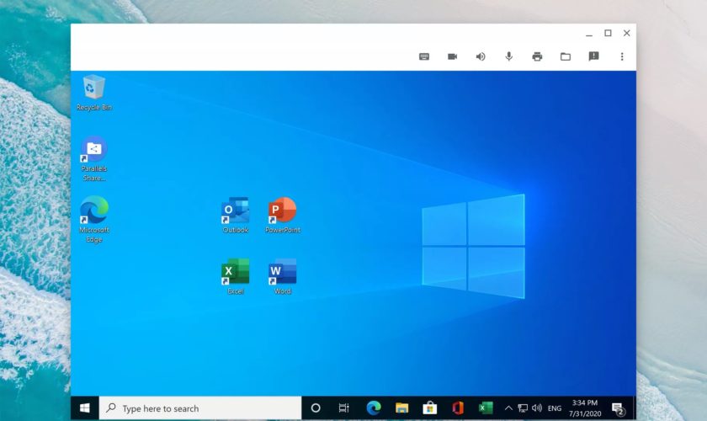Click the feedback icon in toolbar
The width and height of the screenshot is (707, 421).
(x=593, y=56)
